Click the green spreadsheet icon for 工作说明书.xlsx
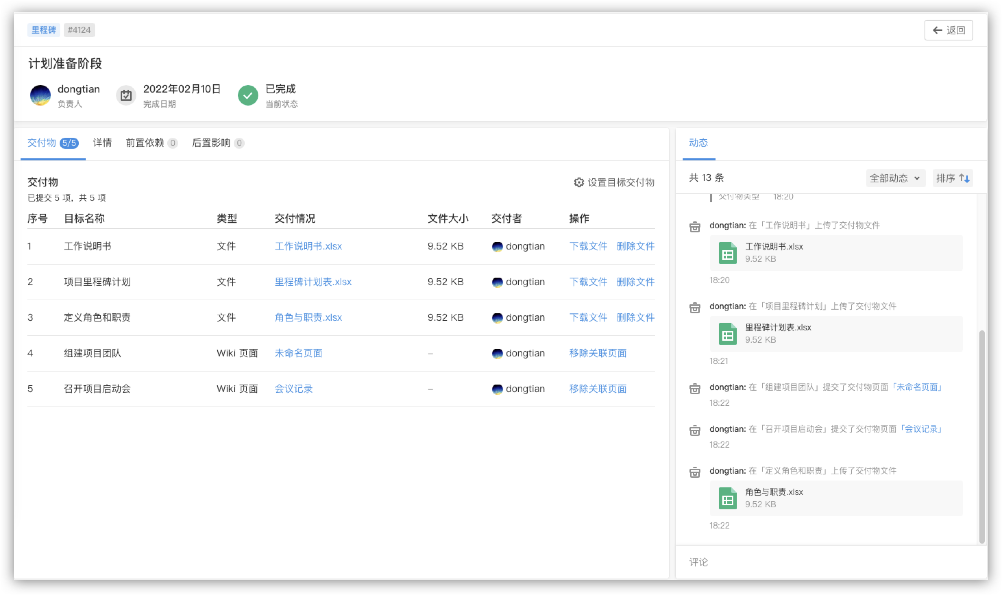The image size is (1002, 595). [727, 253]
